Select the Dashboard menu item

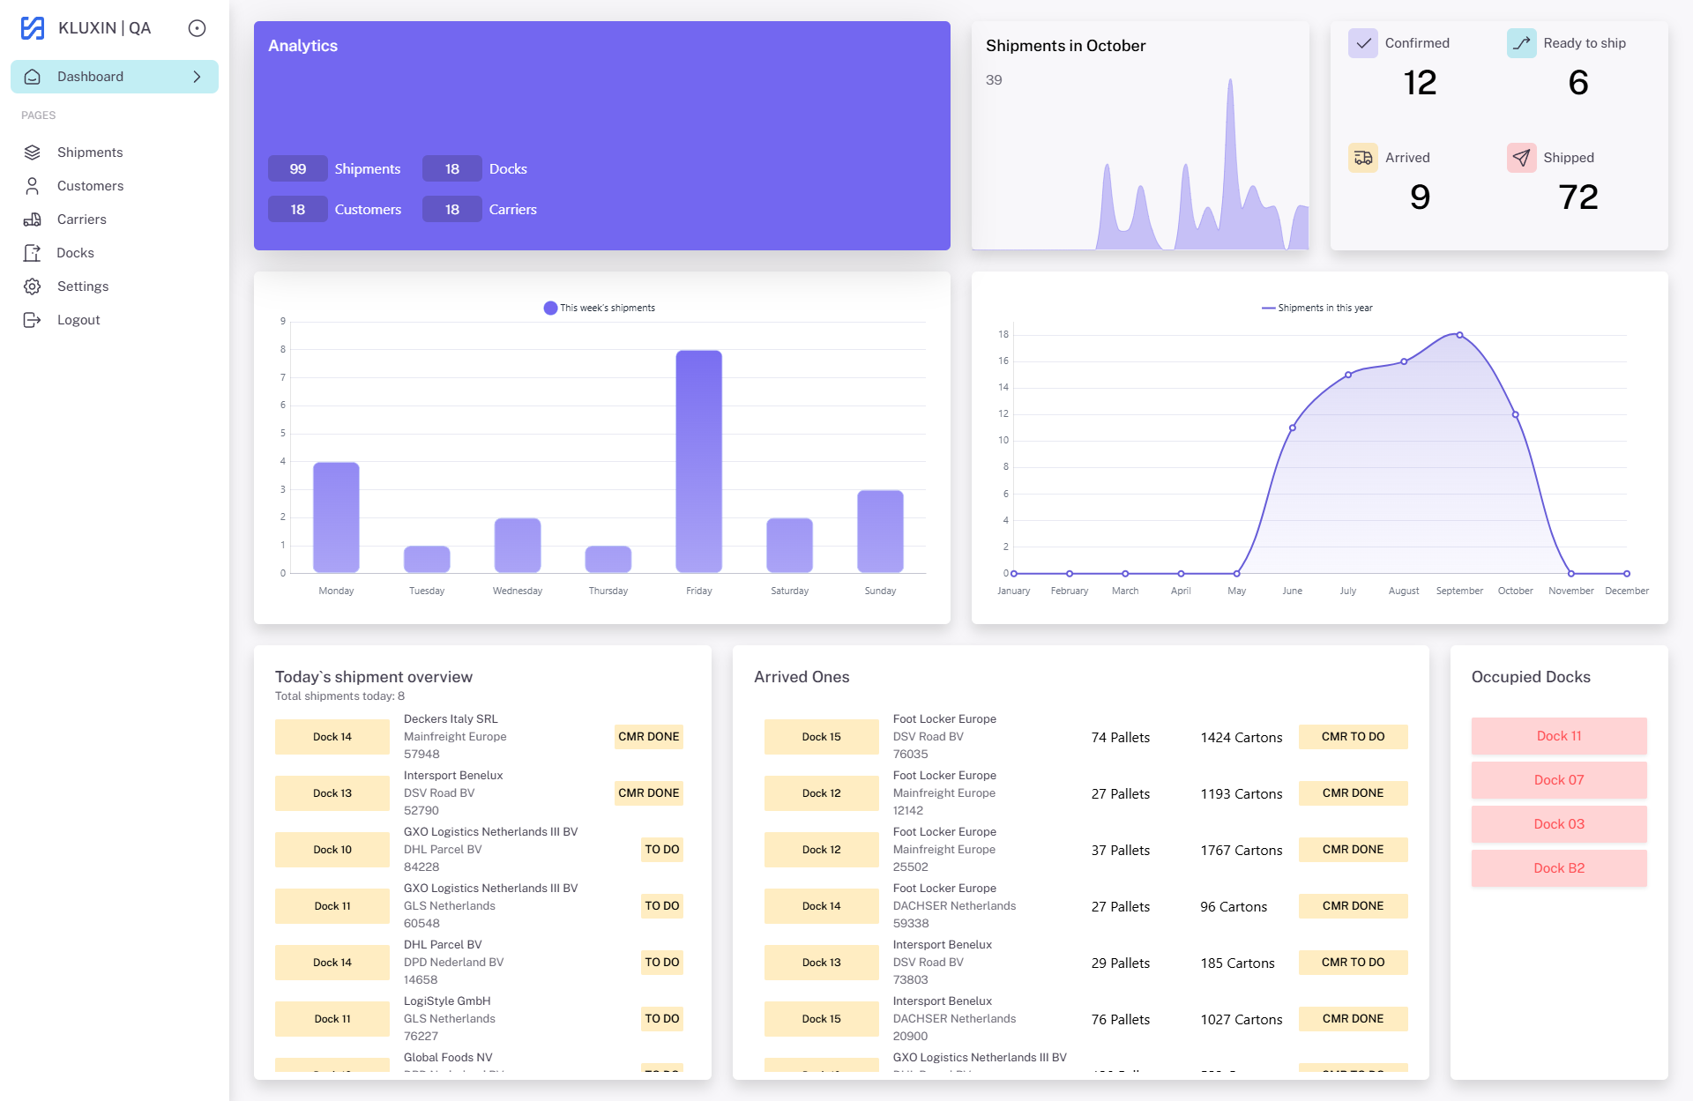91,77
